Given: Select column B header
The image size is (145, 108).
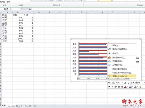Looking at the screenshot, I should [18, 12].
